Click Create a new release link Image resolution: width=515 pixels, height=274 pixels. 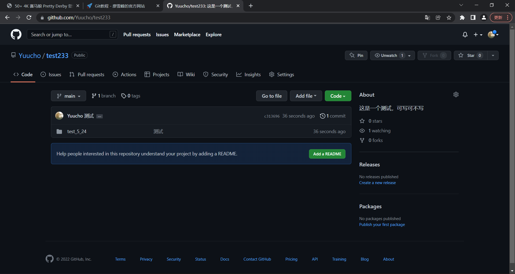[x=377, y=183]
